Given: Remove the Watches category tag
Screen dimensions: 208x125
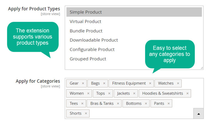Looking at the screenshot, I should tap(178, 83).
